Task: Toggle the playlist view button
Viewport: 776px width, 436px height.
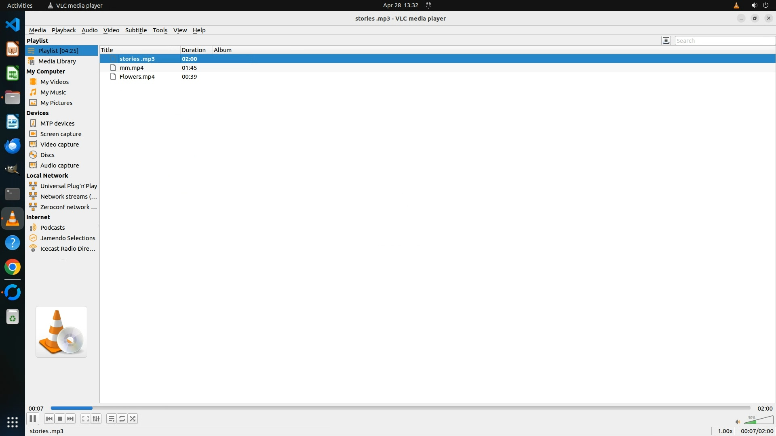Action: (112, 419)
